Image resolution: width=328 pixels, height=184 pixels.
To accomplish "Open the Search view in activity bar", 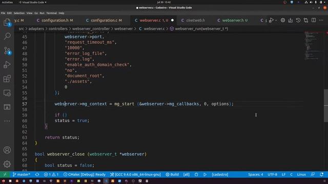I will (7, 36).
